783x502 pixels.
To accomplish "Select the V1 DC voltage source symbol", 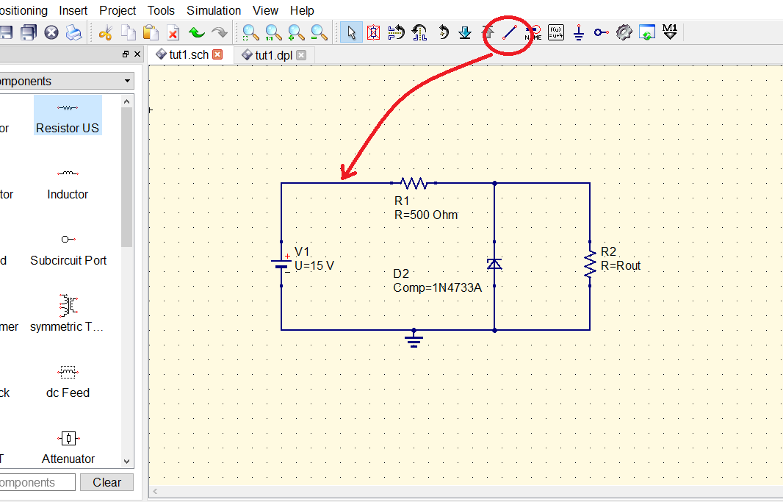I will (x=281, y=264).
